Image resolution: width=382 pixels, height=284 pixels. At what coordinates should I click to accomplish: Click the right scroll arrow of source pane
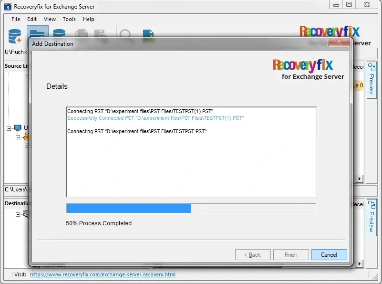(x=360, y=179)
